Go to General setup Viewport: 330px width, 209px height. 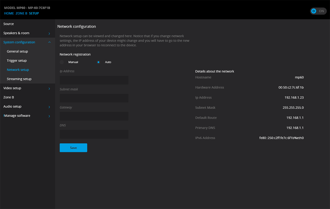pos(28,51)
